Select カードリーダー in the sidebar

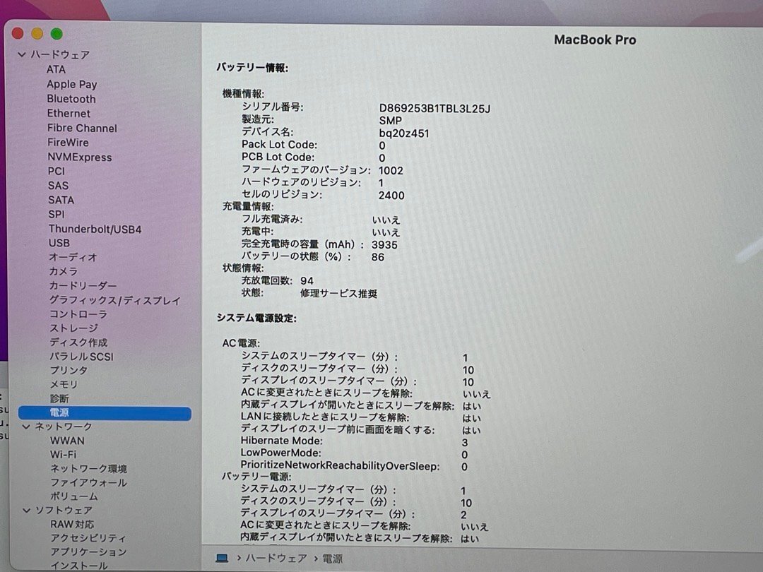(x=82, y=285)
